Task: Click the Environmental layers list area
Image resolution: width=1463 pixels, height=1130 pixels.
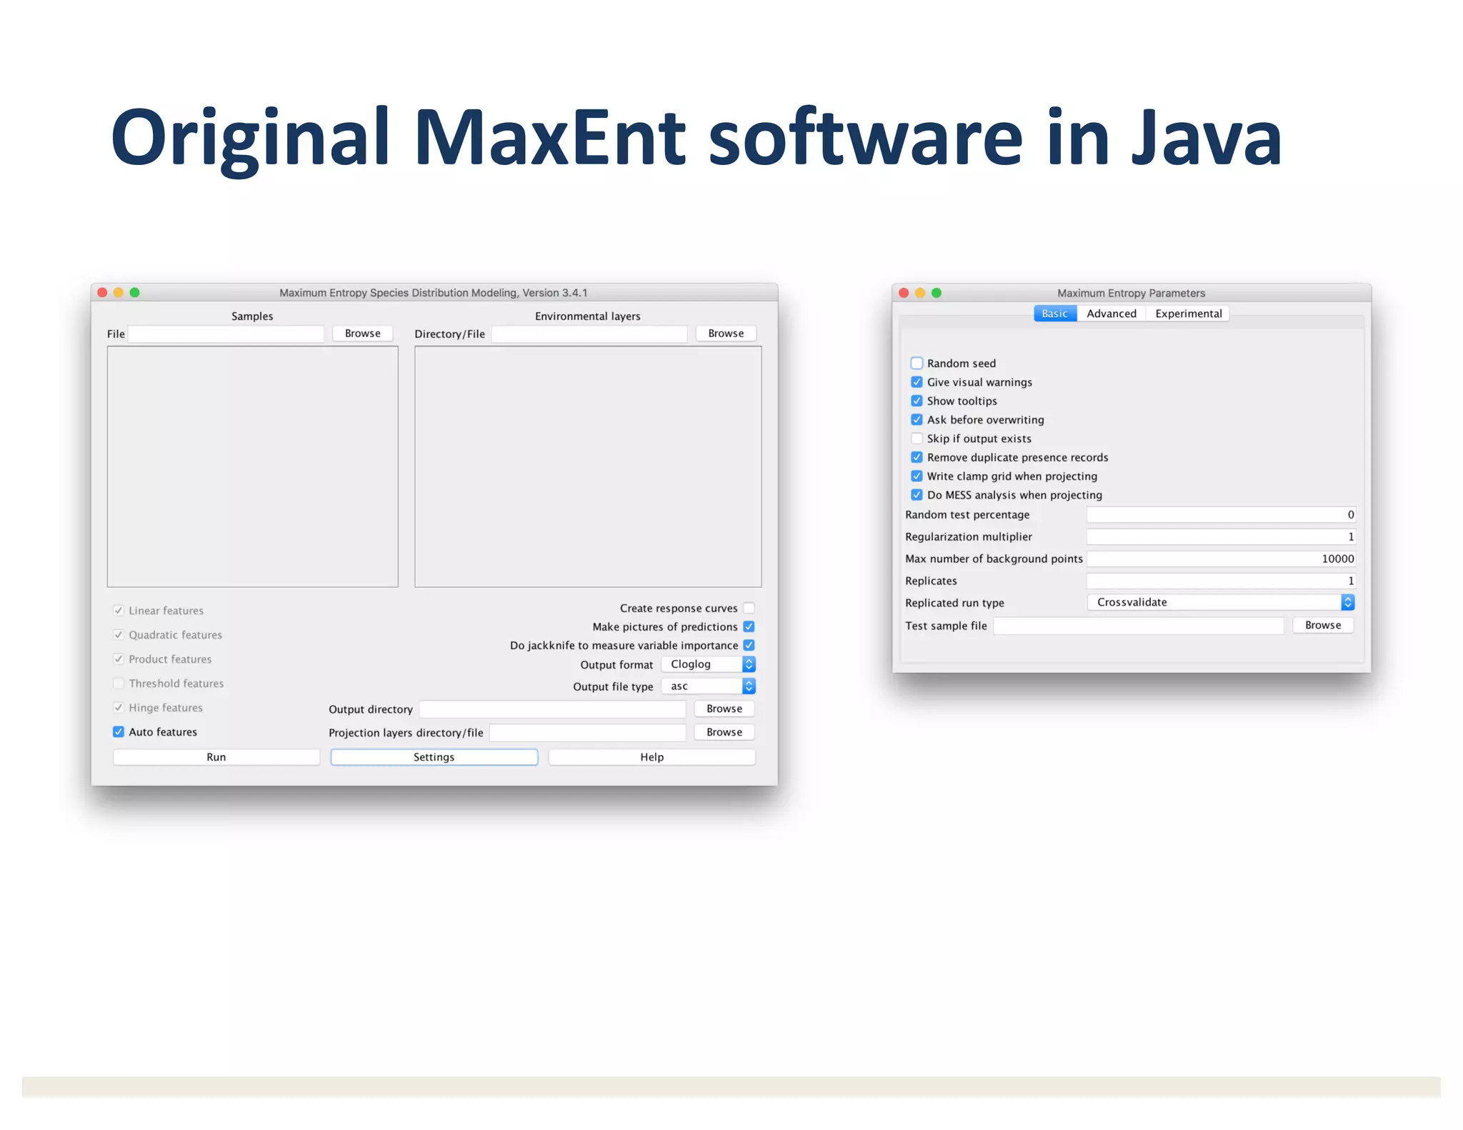Action: pyautogui.click(x=588, y=467)
